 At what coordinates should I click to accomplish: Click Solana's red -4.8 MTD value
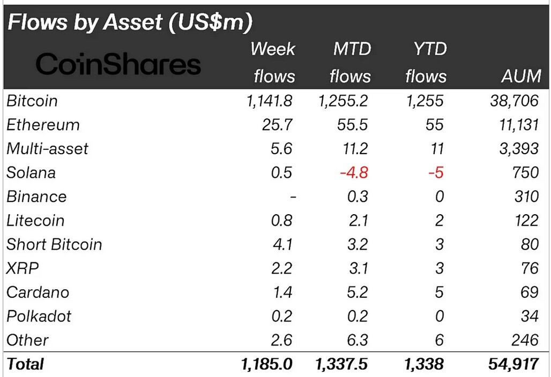(x=354, y=172)
